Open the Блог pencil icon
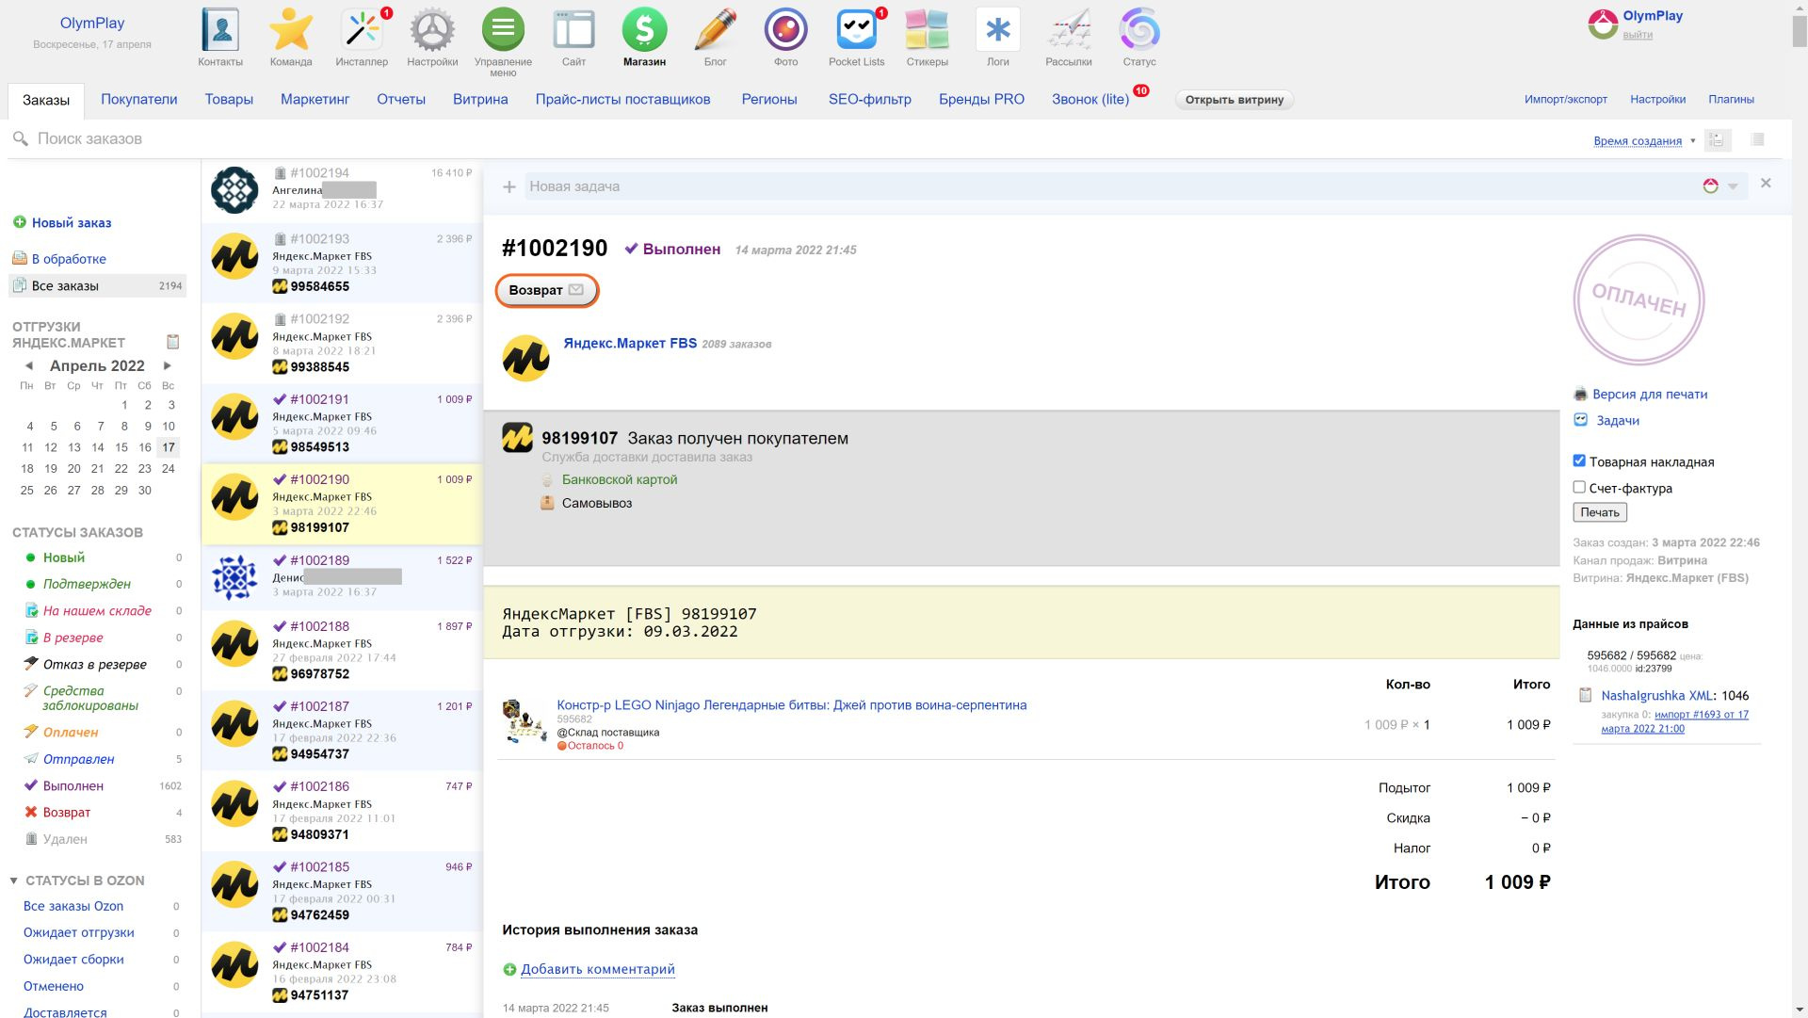This screenshot has height=1018, width=1808. pyautogui.click(x=715, y=31)
